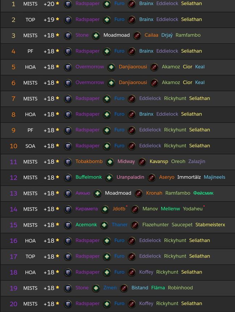
Task: Open Stabmeisterx's character page
Action: click(x=210, y=224)
